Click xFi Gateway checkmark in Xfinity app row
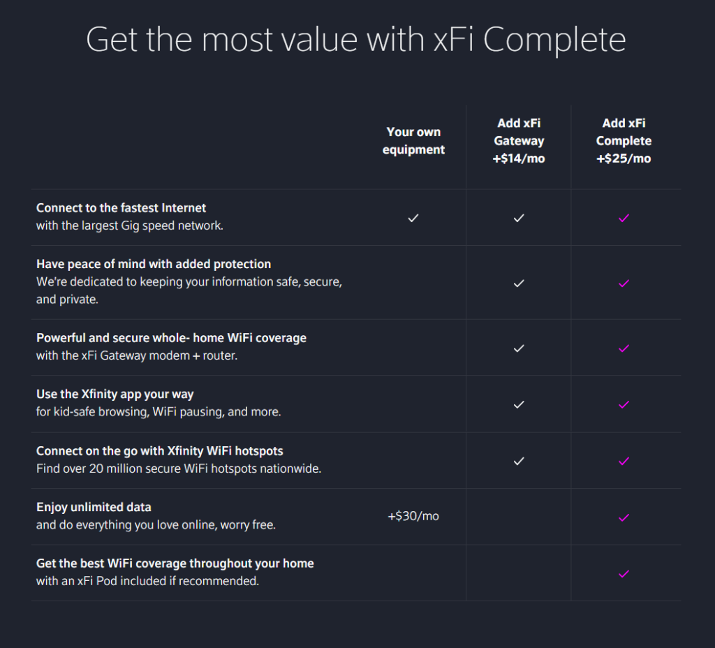Viewport: 715px width, 648px height. click(x=519, y=404)
